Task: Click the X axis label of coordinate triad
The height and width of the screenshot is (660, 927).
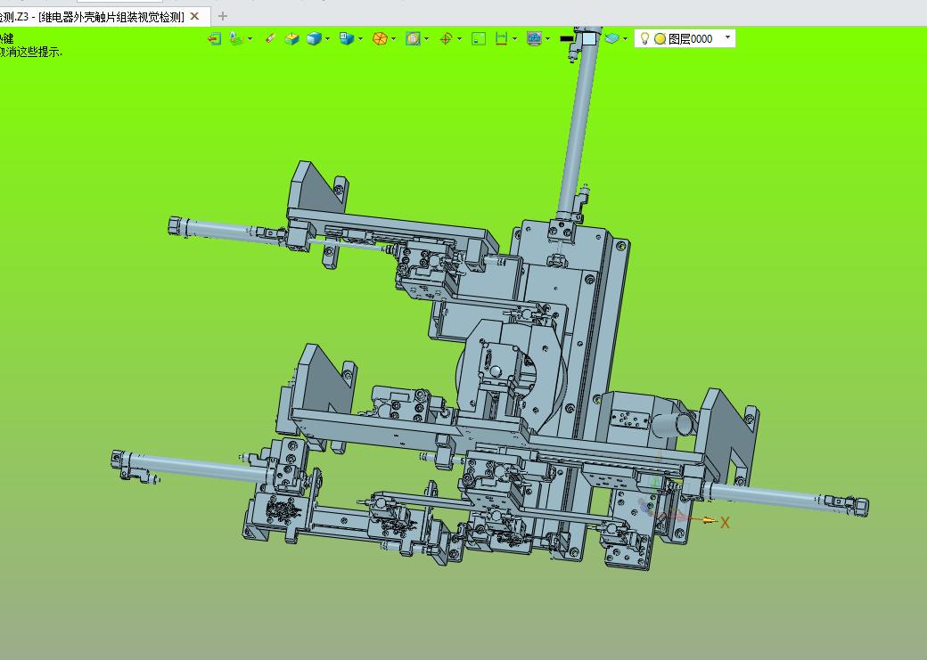Action: 726,522
